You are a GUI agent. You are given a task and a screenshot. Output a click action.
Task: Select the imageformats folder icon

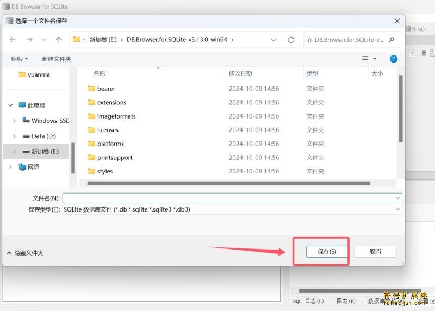click(91, 116)
